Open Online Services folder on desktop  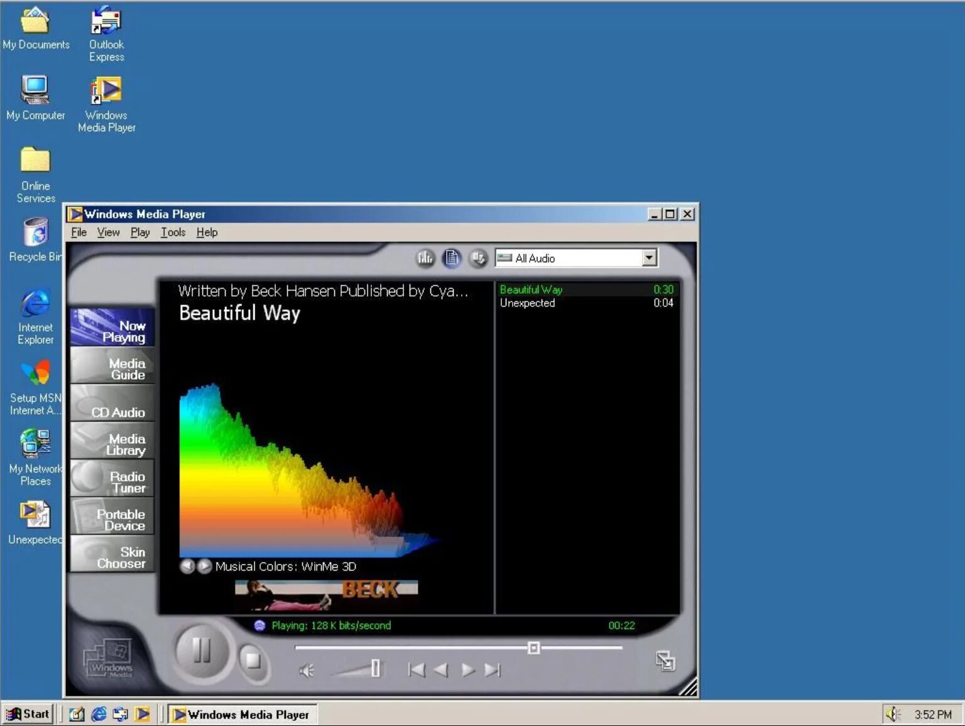(x=36, y=175)
